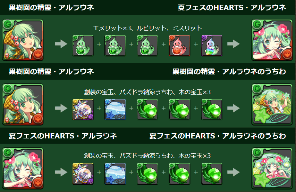
Task: Click the bottom row's blue うちわ fan icon
Action: pos(115,174)
